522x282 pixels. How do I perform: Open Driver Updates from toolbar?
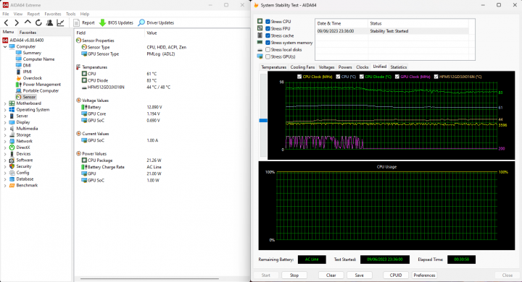click(x=156, y=22)
